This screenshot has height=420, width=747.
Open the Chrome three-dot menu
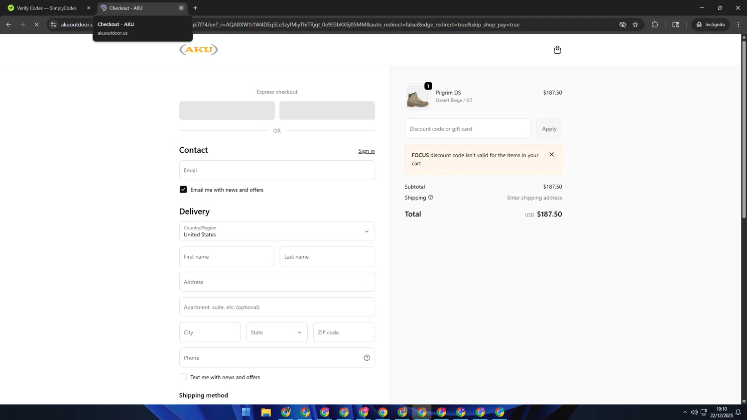[739, 24]
